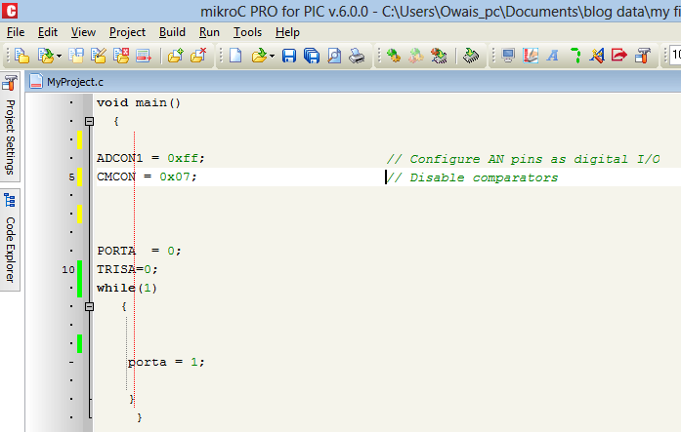Create a new blank file
681x432 pixels.
235,56
